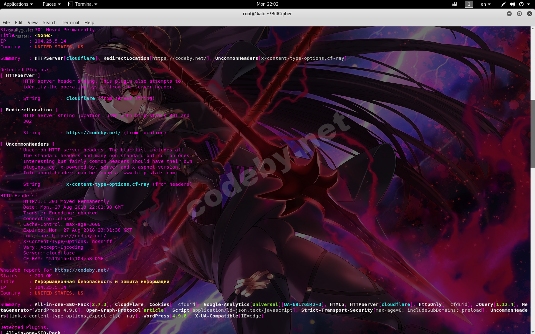Click the 'Detected Plugins:' heading below first Summary
Screen dimensions: 535x334
[x=25, y=70]
